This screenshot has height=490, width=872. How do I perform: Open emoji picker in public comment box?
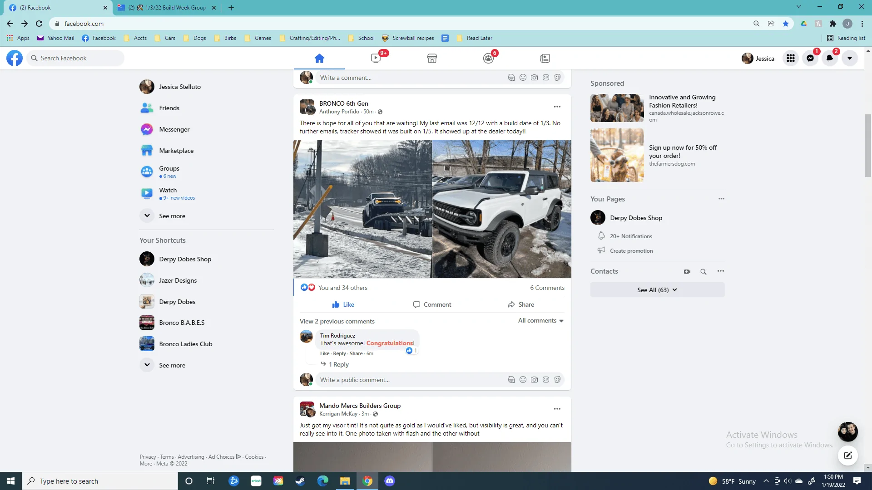[523, 380]
